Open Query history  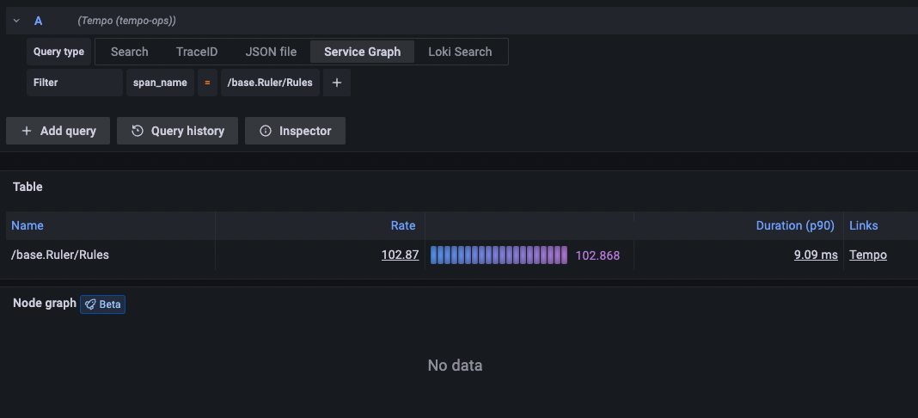[177, 131]
